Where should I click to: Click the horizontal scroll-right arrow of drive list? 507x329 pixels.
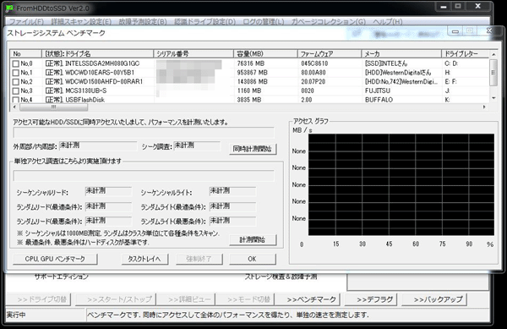484,107
